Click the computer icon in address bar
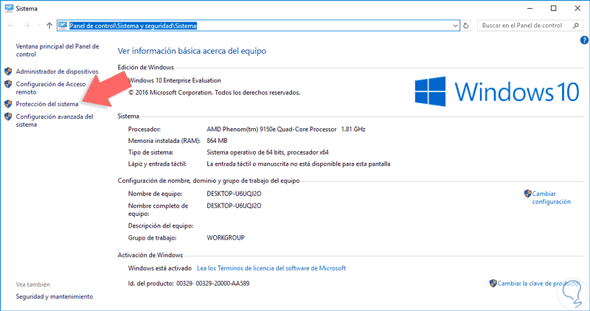Image resolution: width=590 pixels, height=311 pixels. (63, 26)
